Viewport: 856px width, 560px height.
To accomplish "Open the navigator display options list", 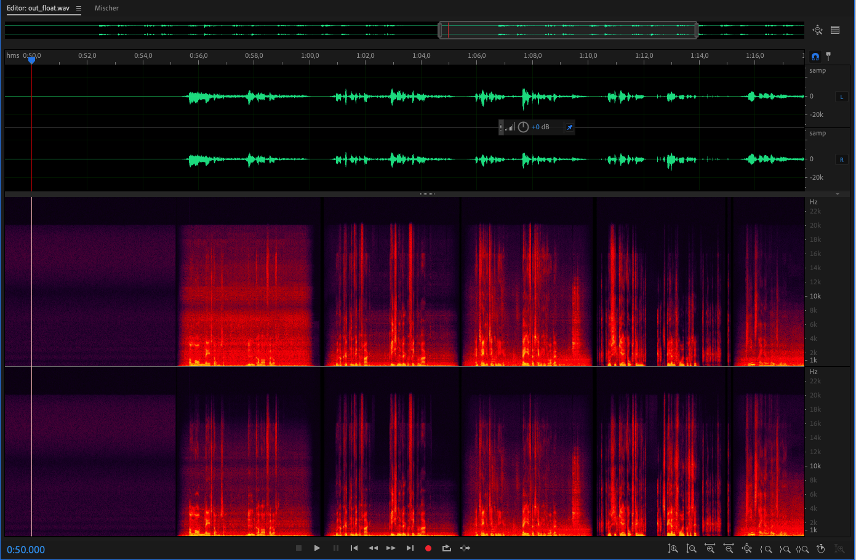I will (835, 30).
